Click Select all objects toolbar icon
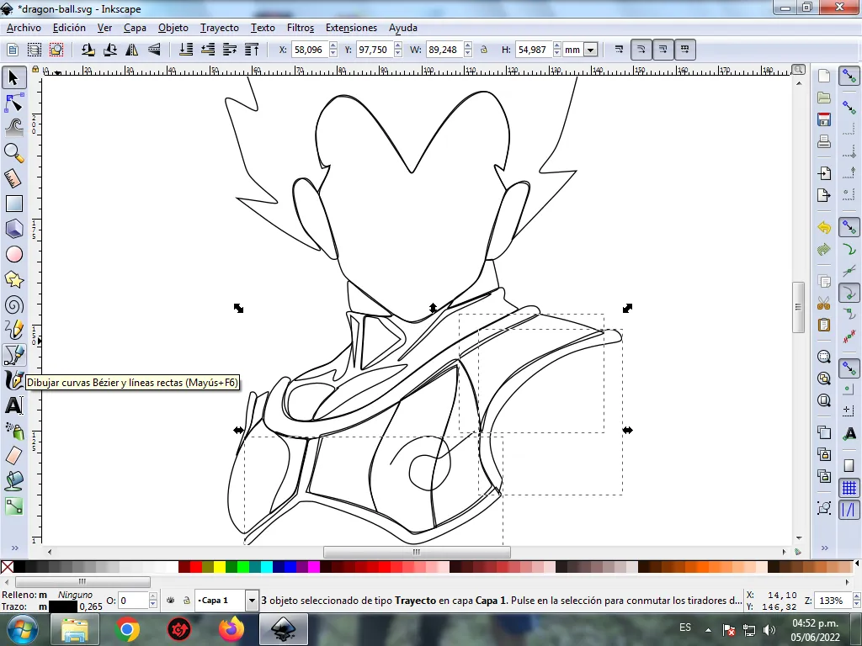Image resolution: width=862 pixels, height=646 pixels. pyautogui.click(x=13, y=50)
